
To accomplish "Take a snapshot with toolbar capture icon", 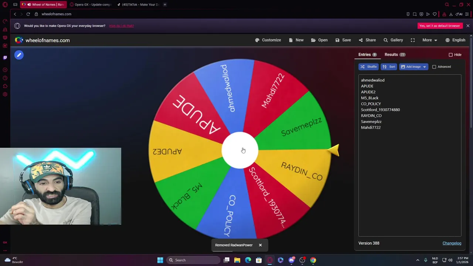I will [415, 14].
